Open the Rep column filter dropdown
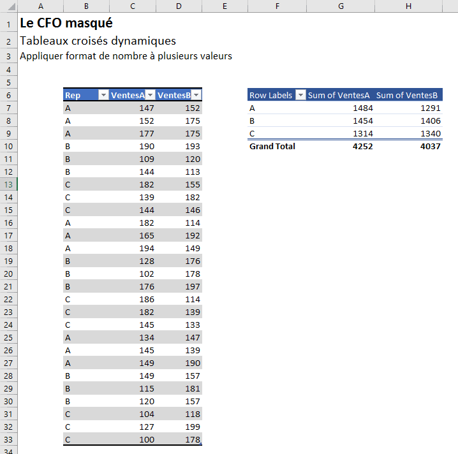 pos(103,95)
